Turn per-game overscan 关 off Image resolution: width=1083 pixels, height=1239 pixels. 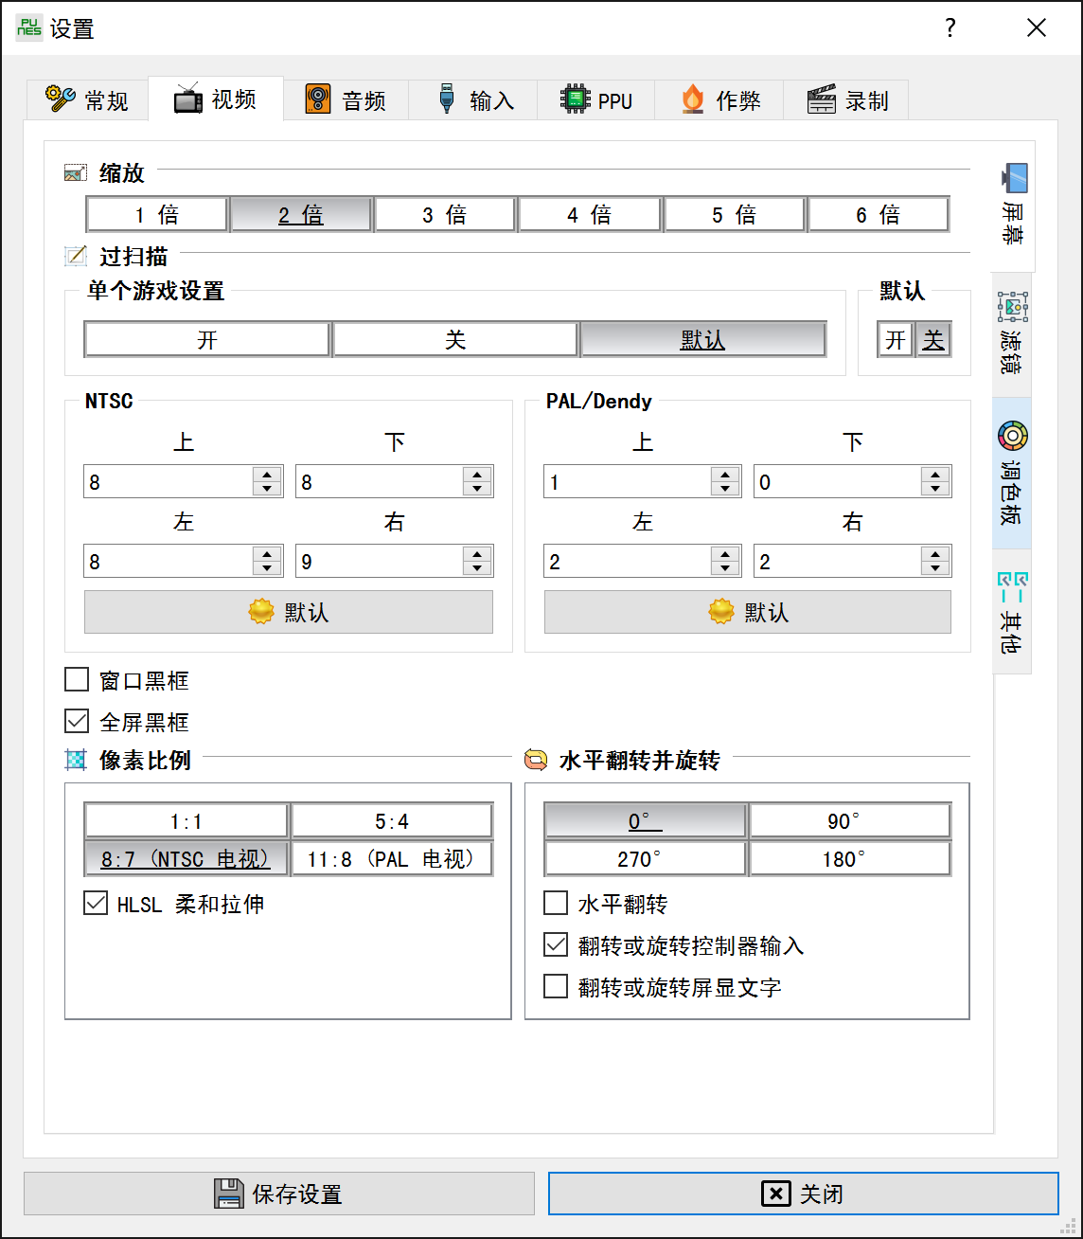455,339
